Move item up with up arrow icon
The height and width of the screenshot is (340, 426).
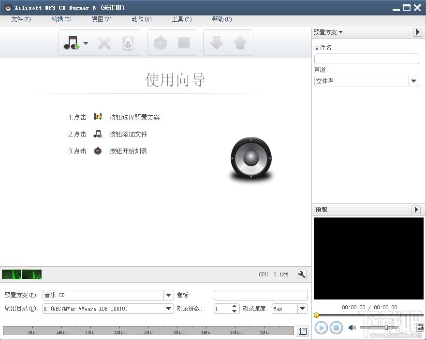(240, 43)
